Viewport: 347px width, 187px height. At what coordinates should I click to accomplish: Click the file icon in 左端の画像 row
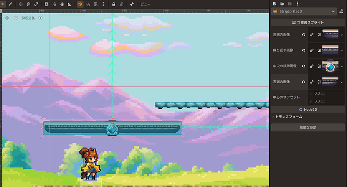click(319, 35)
